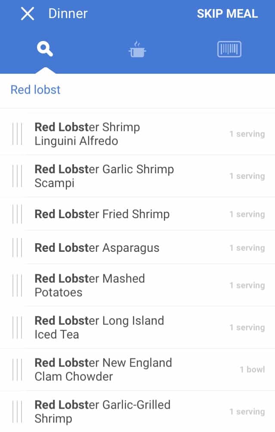
Task: Close the Dinner screen with the X icon
Action: click(28, 14)
